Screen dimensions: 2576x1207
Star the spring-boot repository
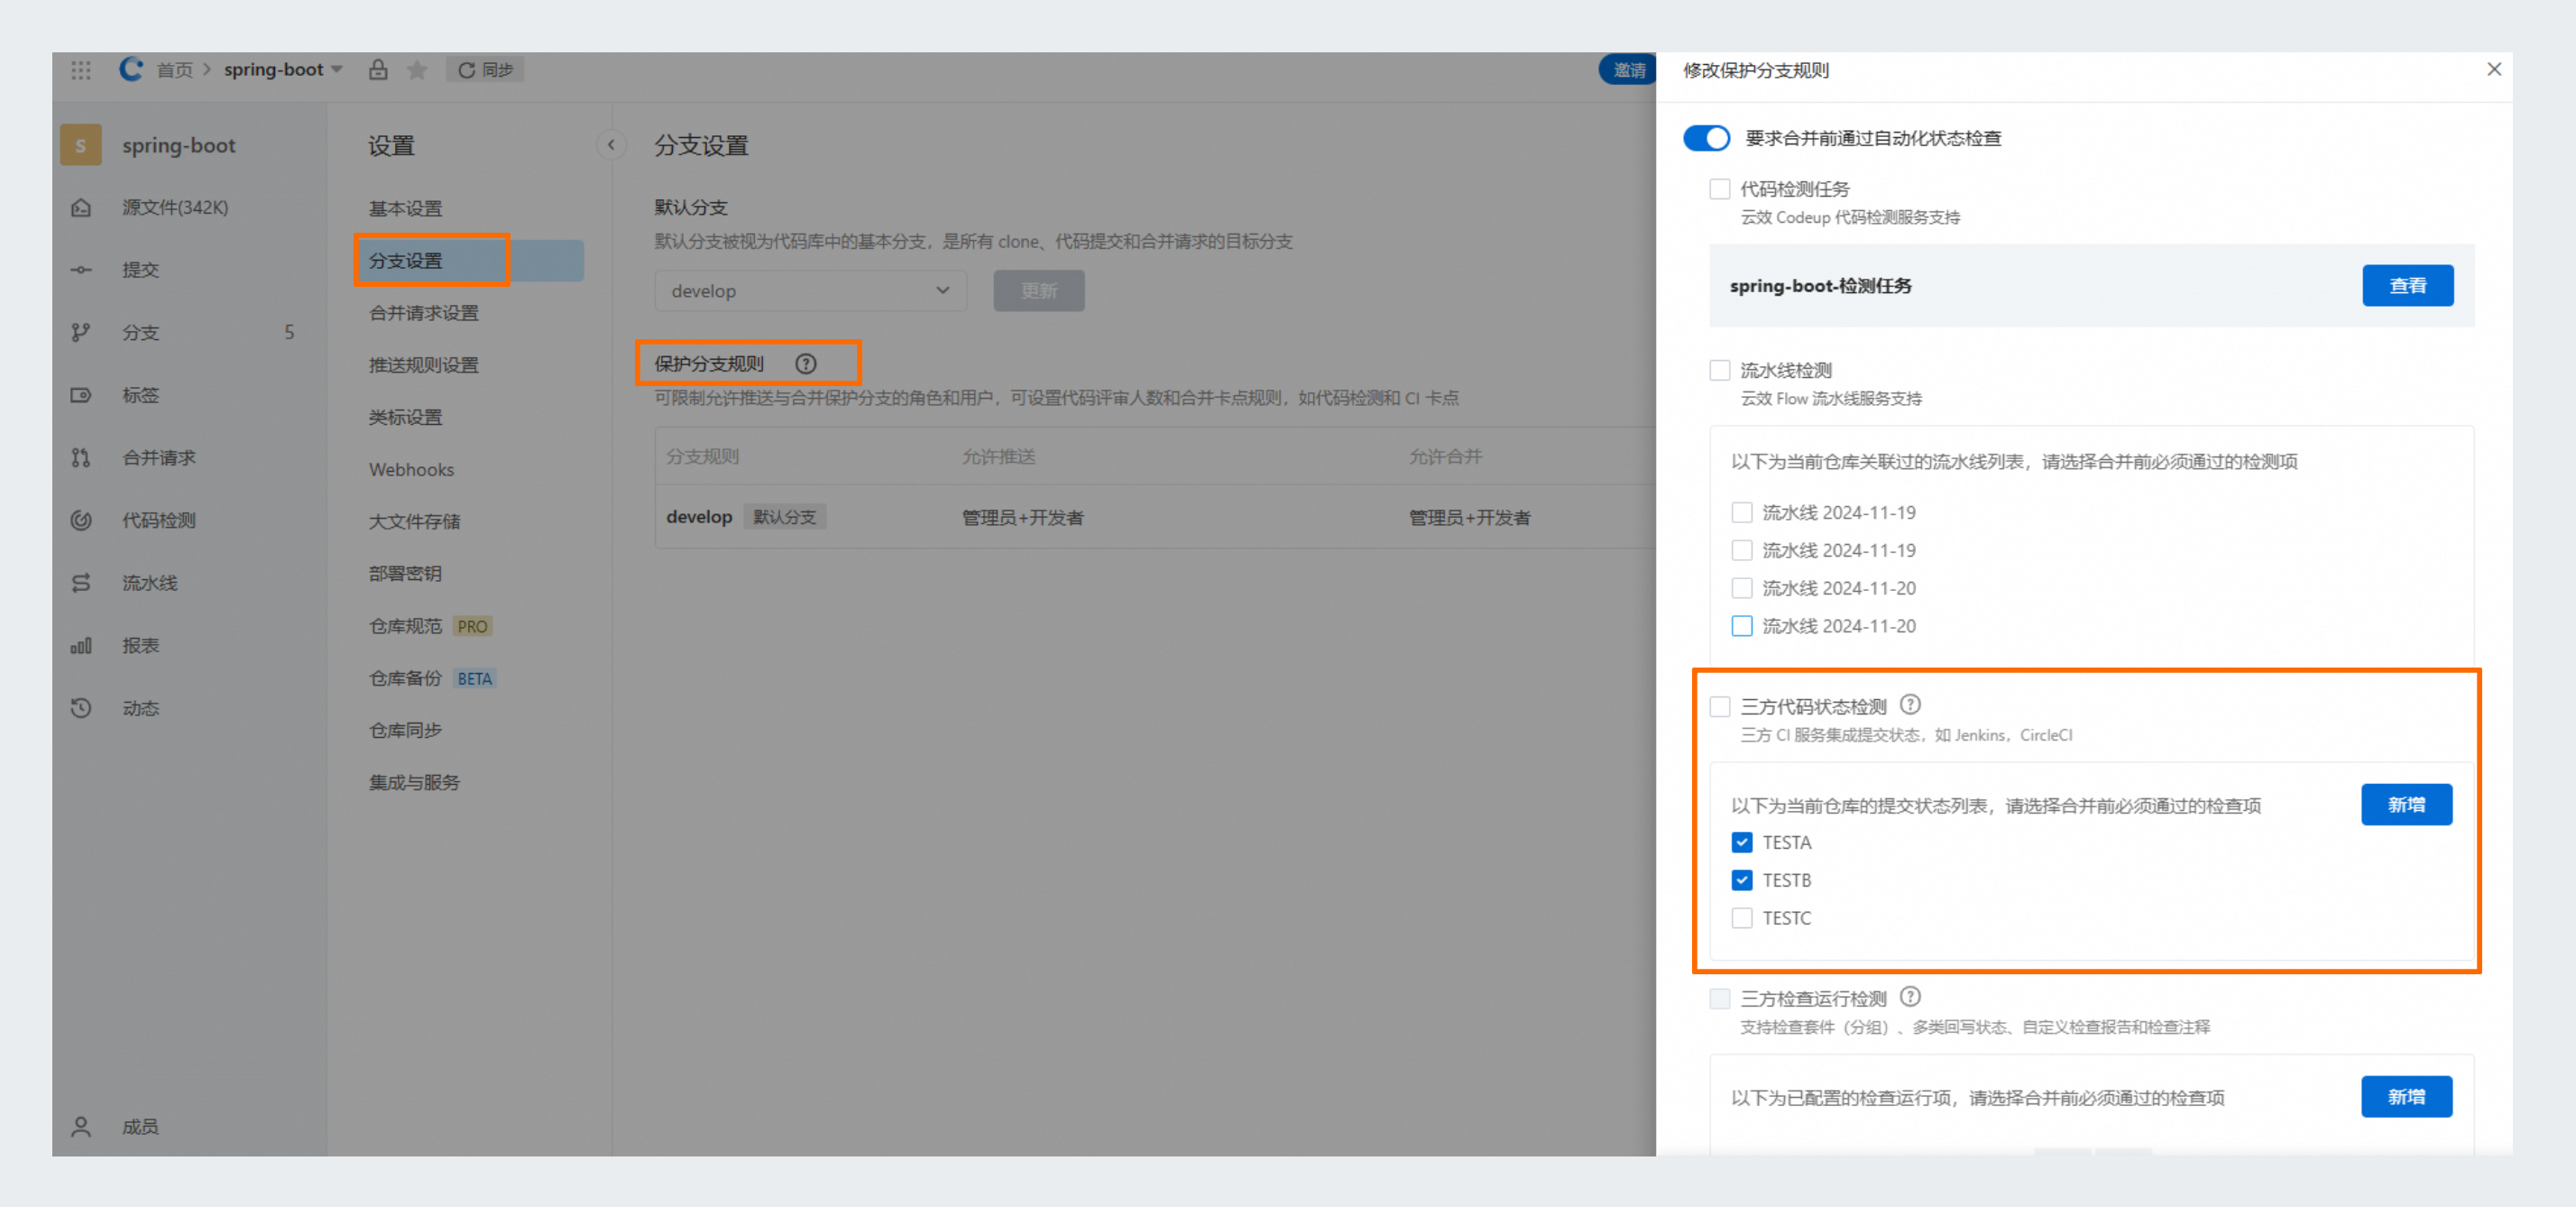[417, 69]
